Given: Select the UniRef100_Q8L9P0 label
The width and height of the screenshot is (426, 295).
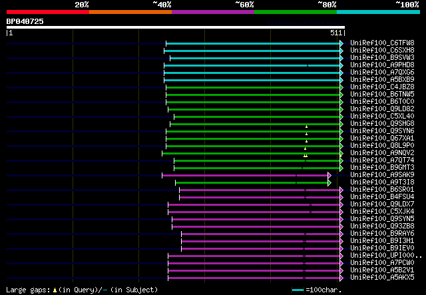Looking at the screenshot, I should point(382,146).
